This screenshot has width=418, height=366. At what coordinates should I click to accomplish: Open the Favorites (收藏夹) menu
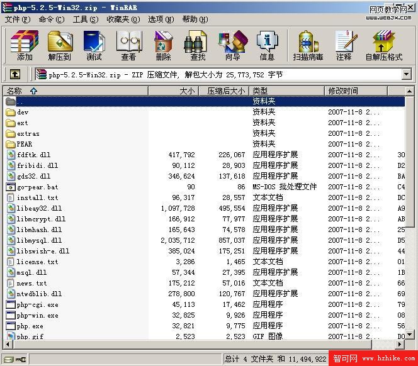click(123, 19)
